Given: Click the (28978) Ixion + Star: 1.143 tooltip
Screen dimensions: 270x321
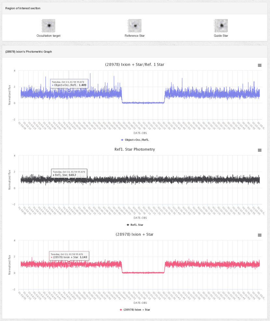Looking at the screenshot, I should 69,256.
